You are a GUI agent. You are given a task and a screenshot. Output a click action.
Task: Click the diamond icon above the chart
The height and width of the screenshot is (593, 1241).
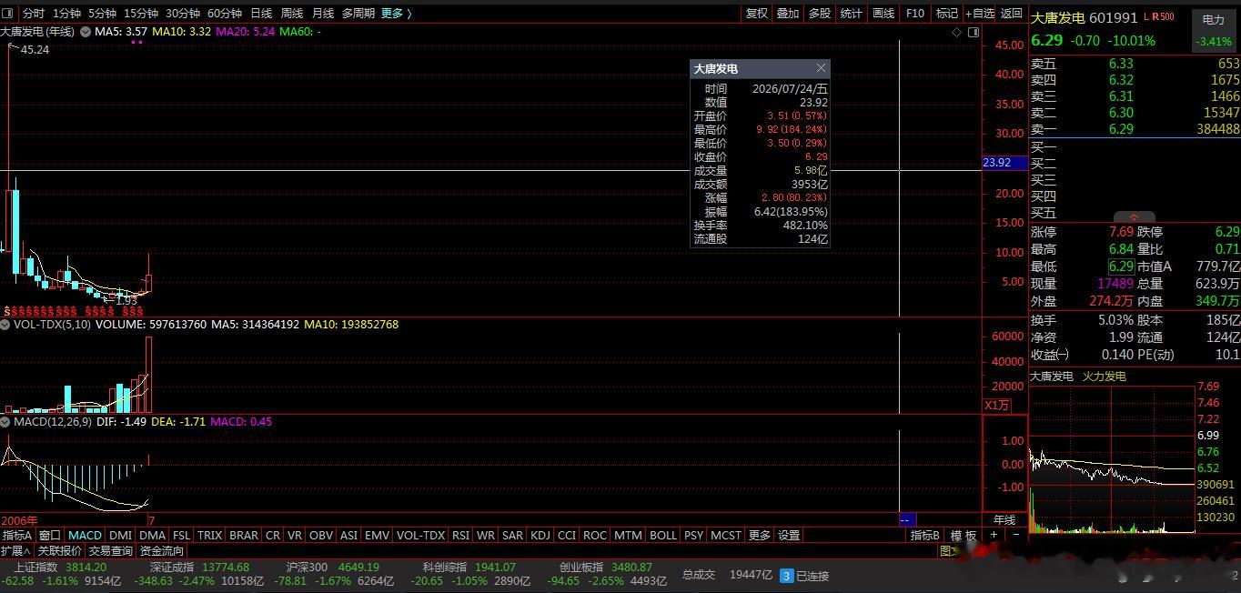coord(957,32)
